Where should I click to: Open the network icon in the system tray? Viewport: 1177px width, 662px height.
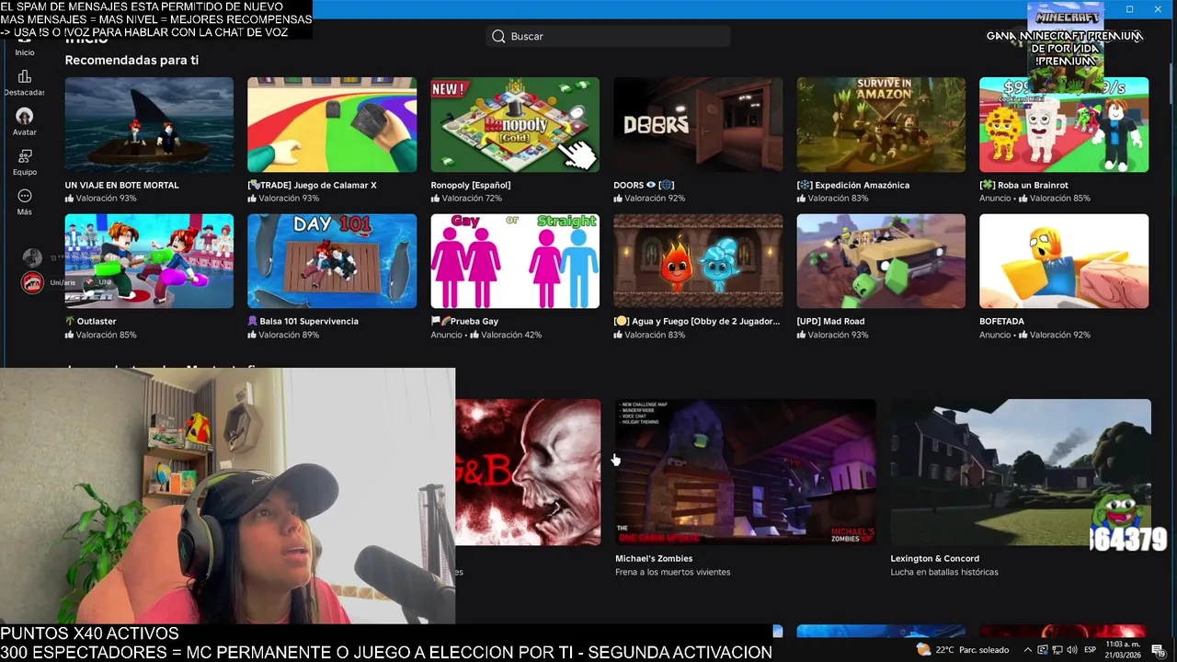(1057, 650)
